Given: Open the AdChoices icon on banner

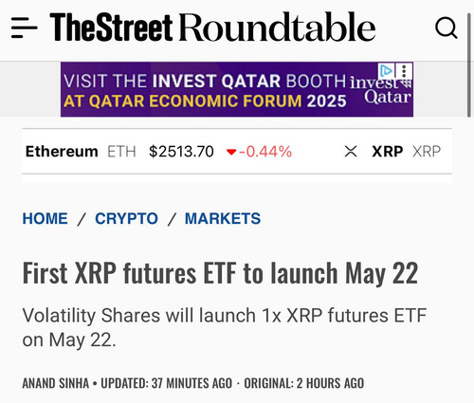Looking at the screenshot, I should (x=386, y=71).
